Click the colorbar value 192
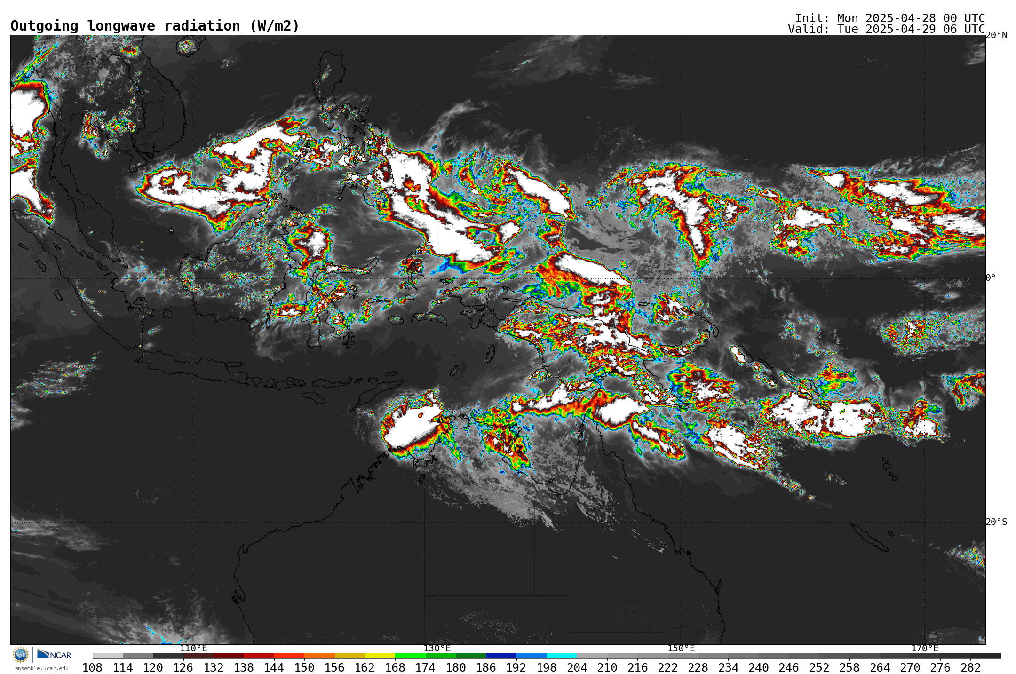The image size is (1016, 674). 516,668
